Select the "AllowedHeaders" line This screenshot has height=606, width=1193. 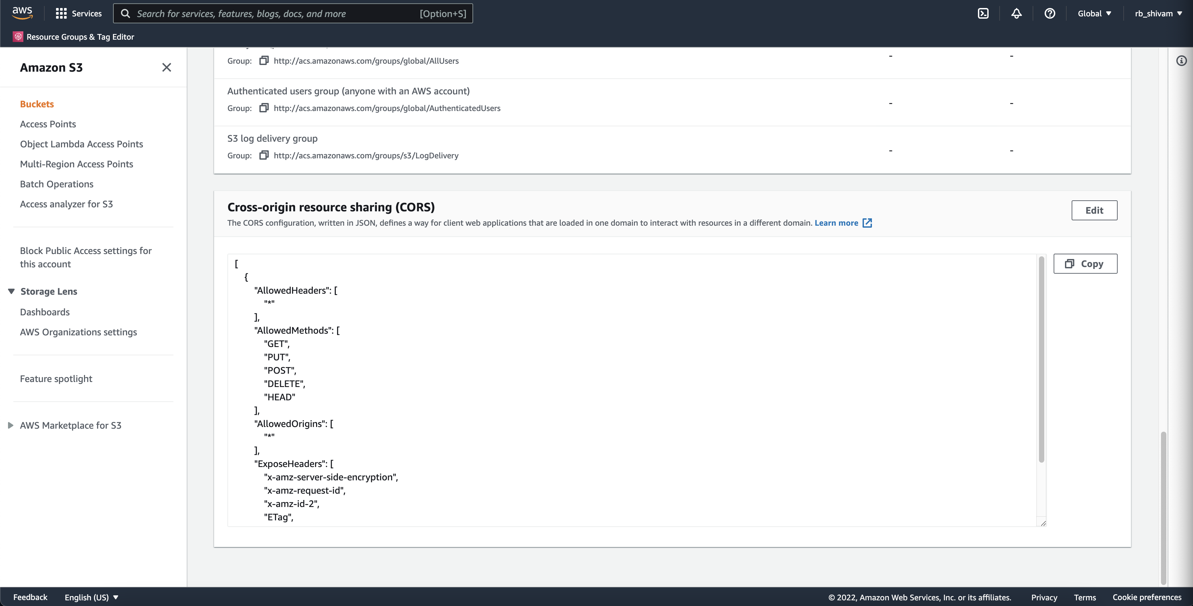point(295,290)
